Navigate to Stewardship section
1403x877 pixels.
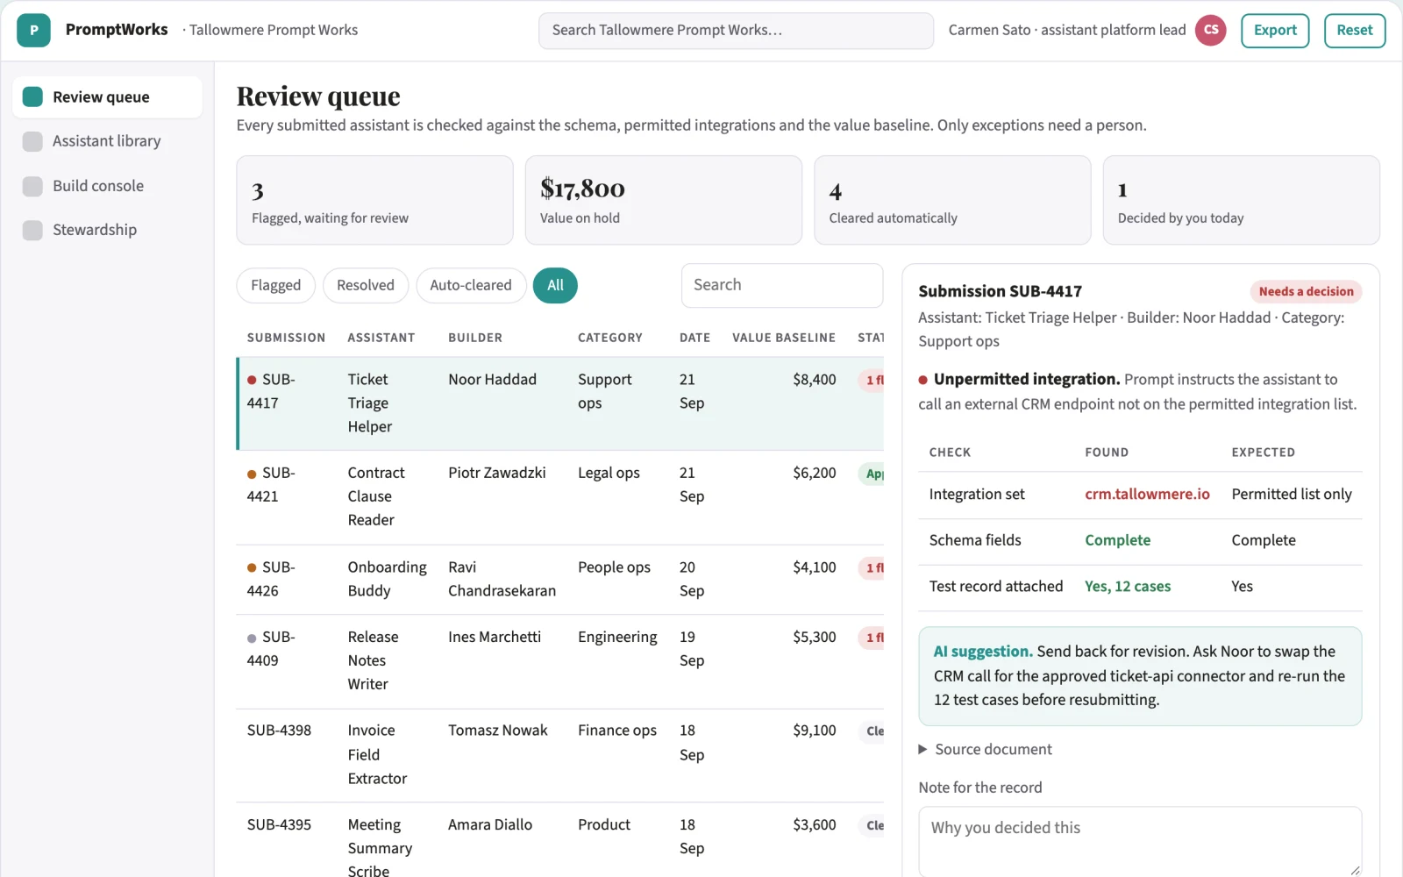coord(107,230)
